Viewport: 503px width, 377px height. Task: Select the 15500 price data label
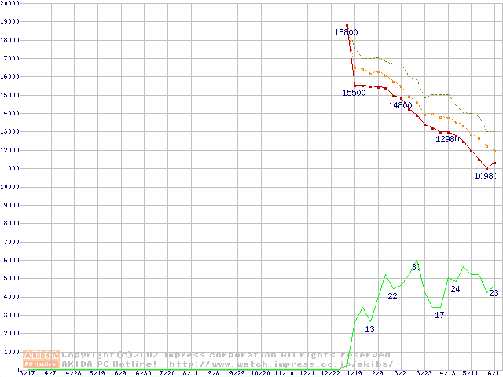point(354,93)
